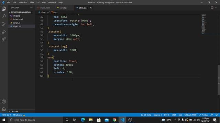Image resolution: width=220 pixels, height=123 pixels.
Task: Open Run and Debug view
Action: click(4, 32)
